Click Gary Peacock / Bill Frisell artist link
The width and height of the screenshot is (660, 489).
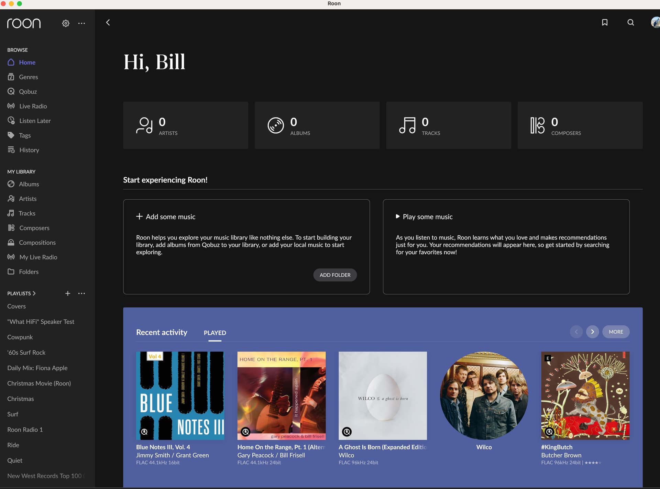click(x=271, y=455)
